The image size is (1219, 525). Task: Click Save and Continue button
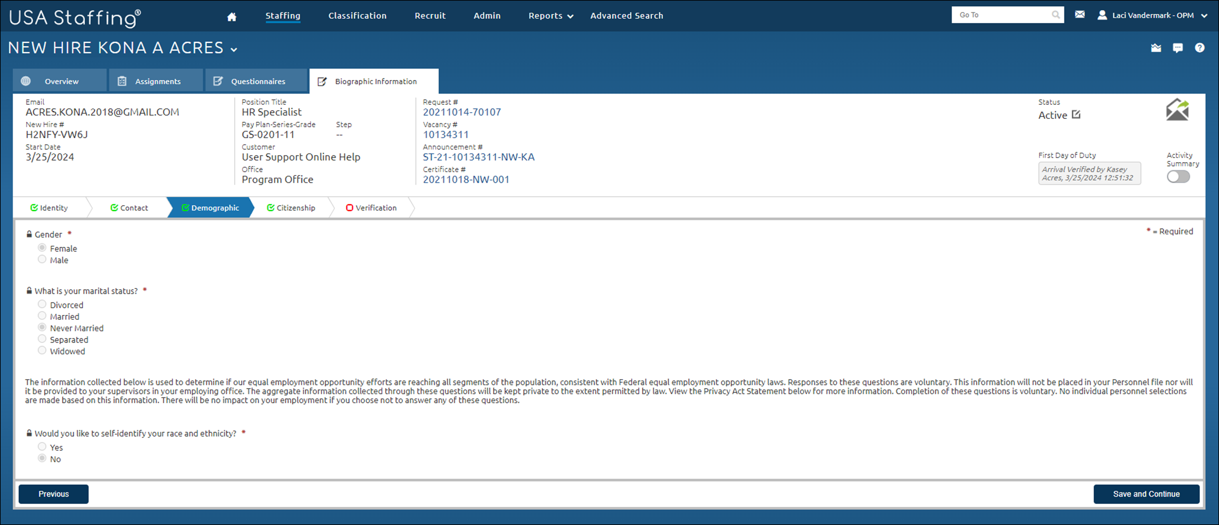[x=1146, y=494]
